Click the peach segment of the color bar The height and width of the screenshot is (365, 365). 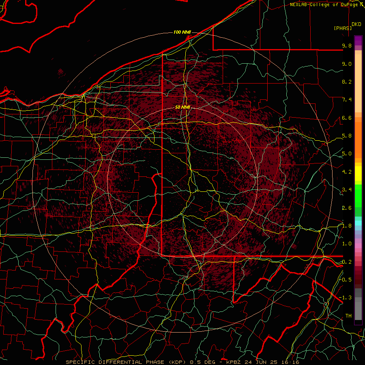click(358, 83)
